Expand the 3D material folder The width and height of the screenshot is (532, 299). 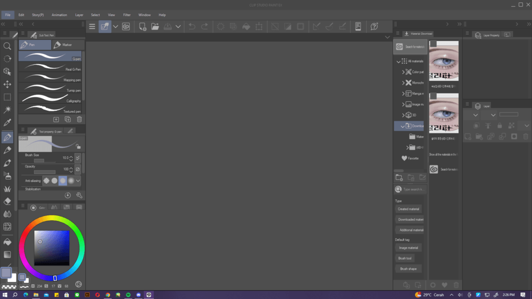[x=403, y=115]
